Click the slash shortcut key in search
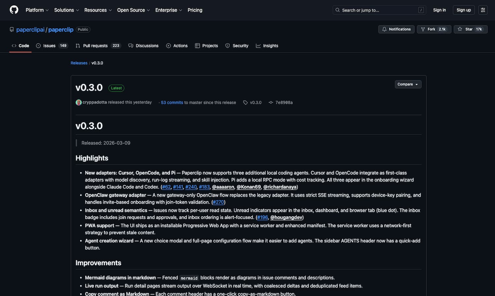Viewport: 495px width, 296px height. 421,10
